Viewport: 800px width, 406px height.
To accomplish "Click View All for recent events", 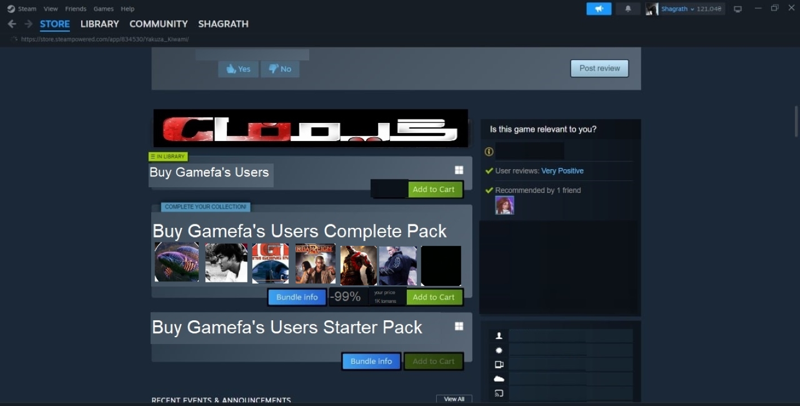I will coord(454,399).
